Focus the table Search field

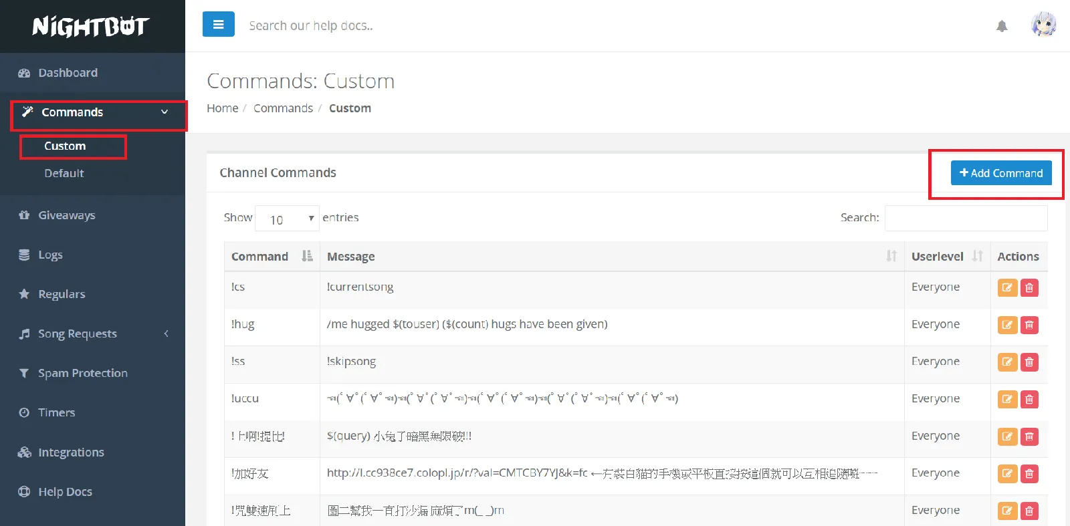click(x=965, y=218)
